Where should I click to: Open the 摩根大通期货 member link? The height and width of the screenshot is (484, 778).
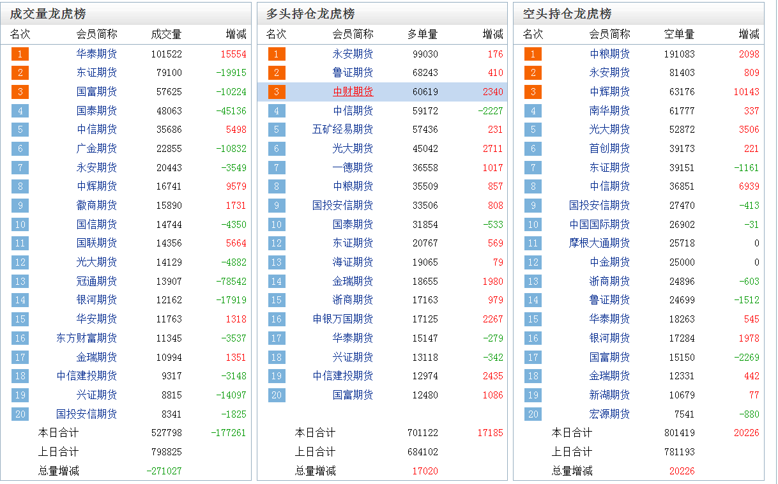599,243
